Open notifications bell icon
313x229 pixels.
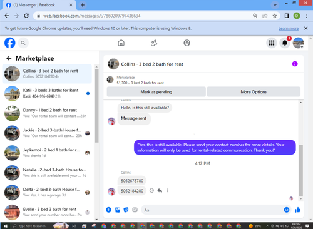point(285,43)
